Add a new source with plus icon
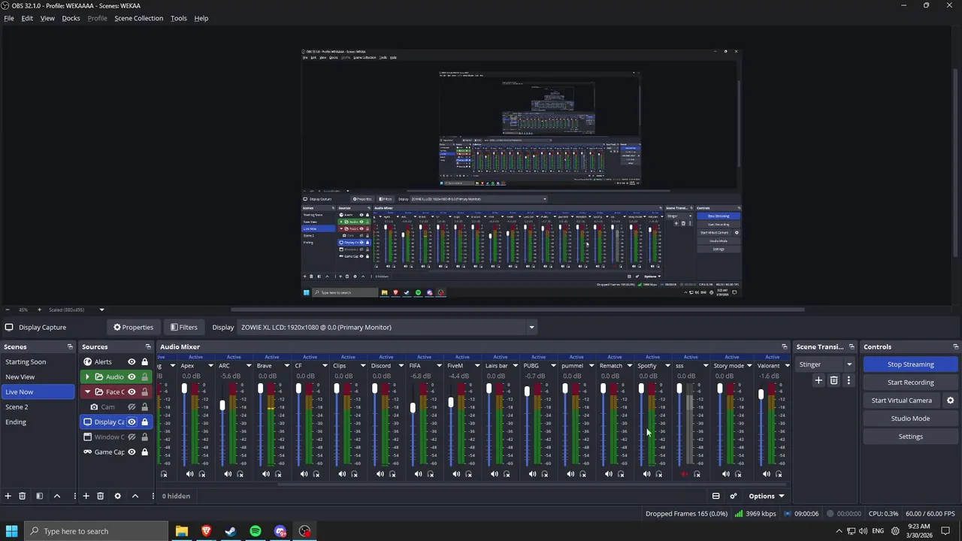962x541 pixels. 86,496
